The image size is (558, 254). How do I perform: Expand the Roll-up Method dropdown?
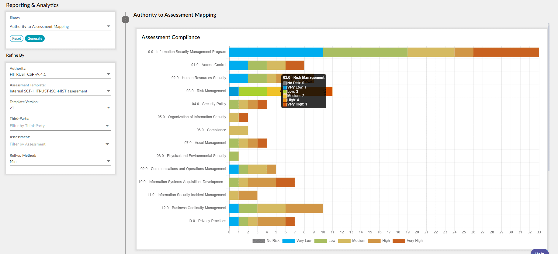[60, 162]
